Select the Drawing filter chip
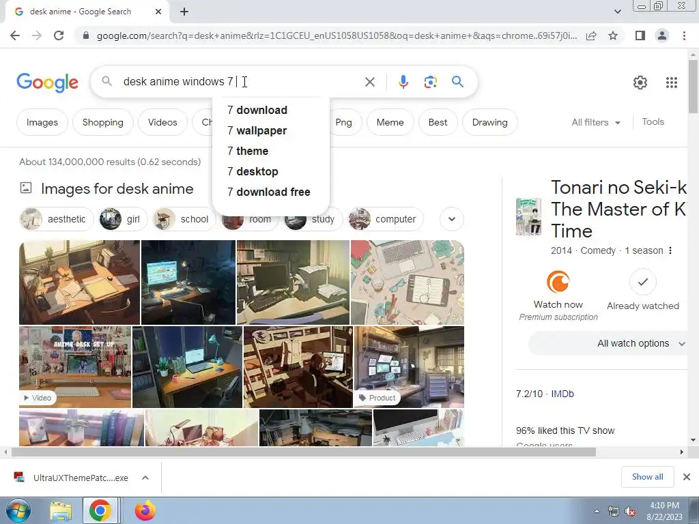The height and width of the screenshot is (524, 699). coord(489,122)
